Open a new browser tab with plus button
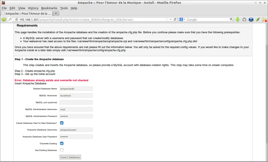 [56, 13]
